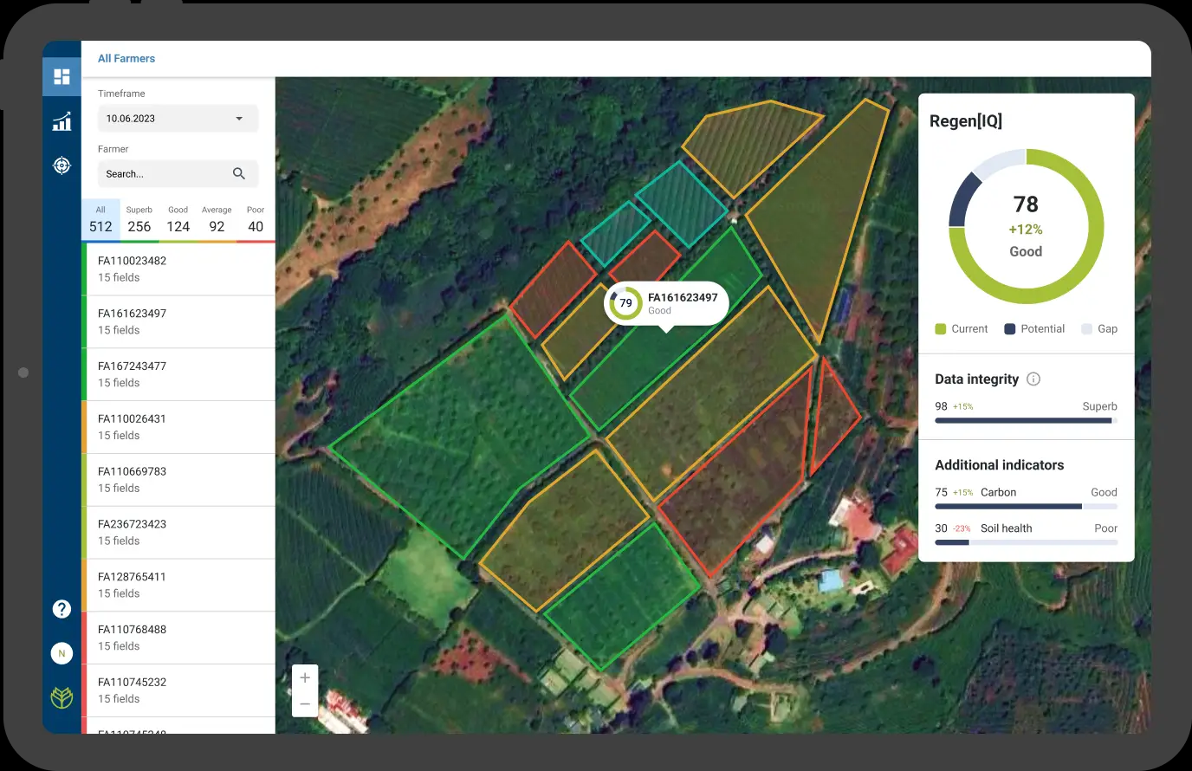
Task: Focus the Farmer search field
Action: coord(178,173)
